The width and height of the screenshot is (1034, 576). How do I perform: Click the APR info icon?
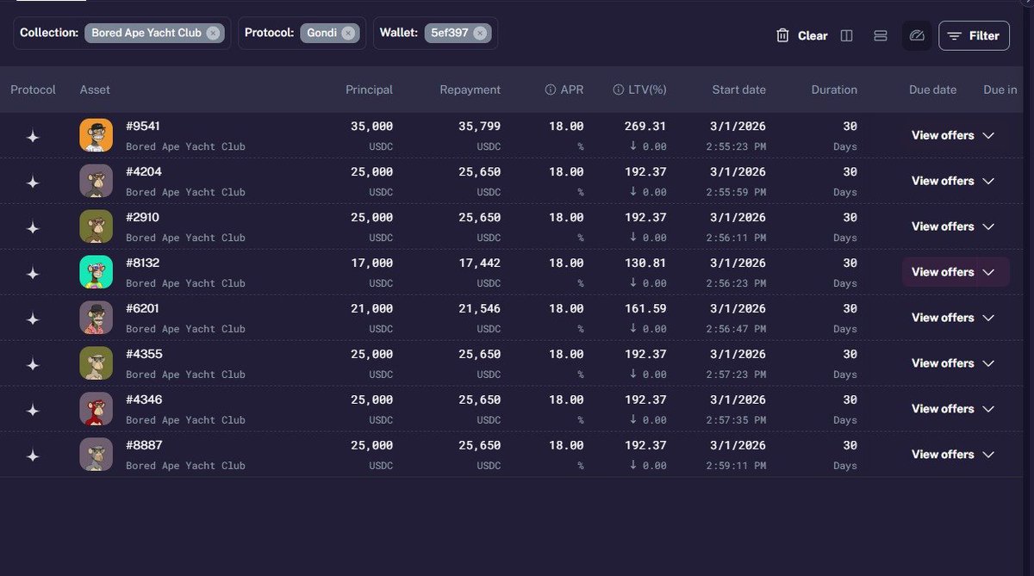pos(550,90)
